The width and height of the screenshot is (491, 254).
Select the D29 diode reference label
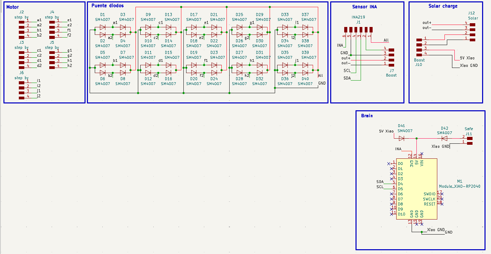tap(260, 15)
